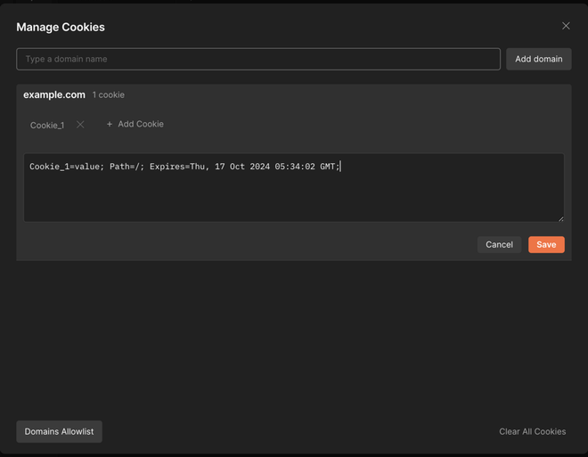Click the plus icon beside Add Cookie
588x457 pixels.
pyautogui.click(x=110, y=125)
